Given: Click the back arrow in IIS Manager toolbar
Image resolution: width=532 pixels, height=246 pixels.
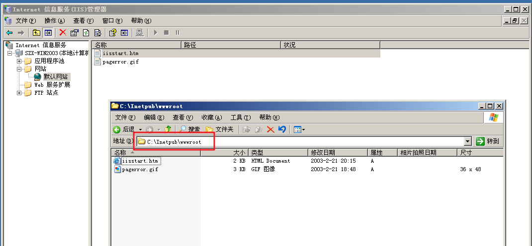Looking at the screenshot, I should (9, 33).
